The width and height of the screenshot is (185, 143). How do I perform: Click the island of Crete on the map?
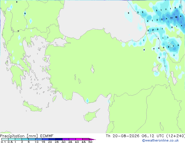pyautogui.click(x=32, y=107)
